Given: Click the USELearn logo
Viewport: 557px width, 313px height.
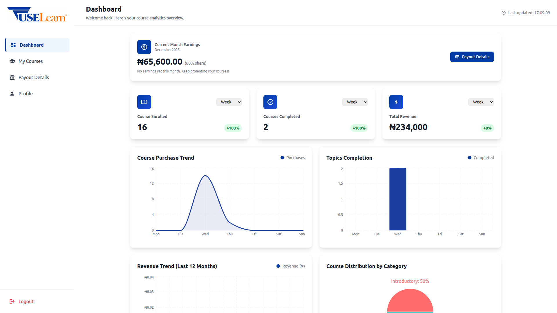Looking at the screenshot, I should coord(37,14).
